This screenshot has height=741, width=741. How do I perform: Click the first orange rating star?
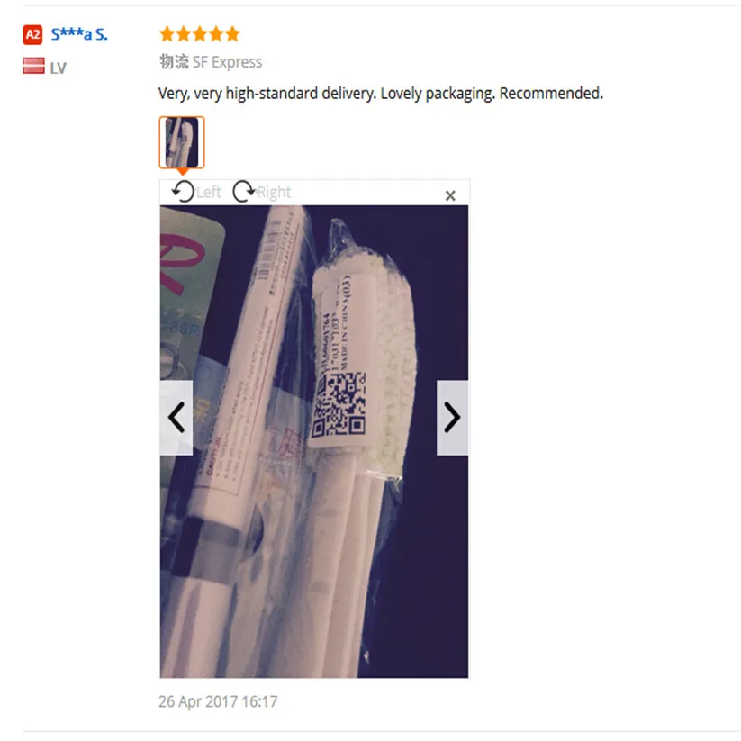click(x=167, y=34)
